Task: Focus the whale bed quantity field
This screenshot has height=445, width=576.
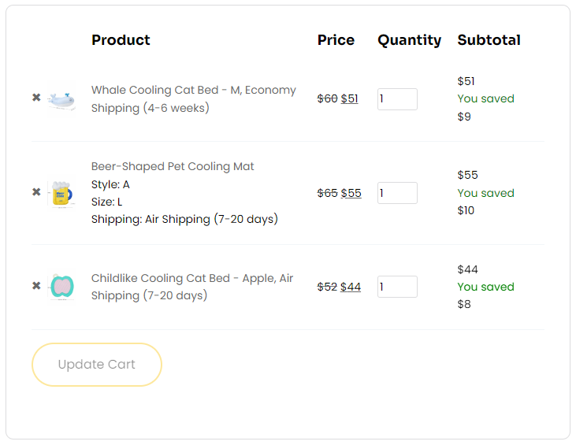Action: click(397, 99)
